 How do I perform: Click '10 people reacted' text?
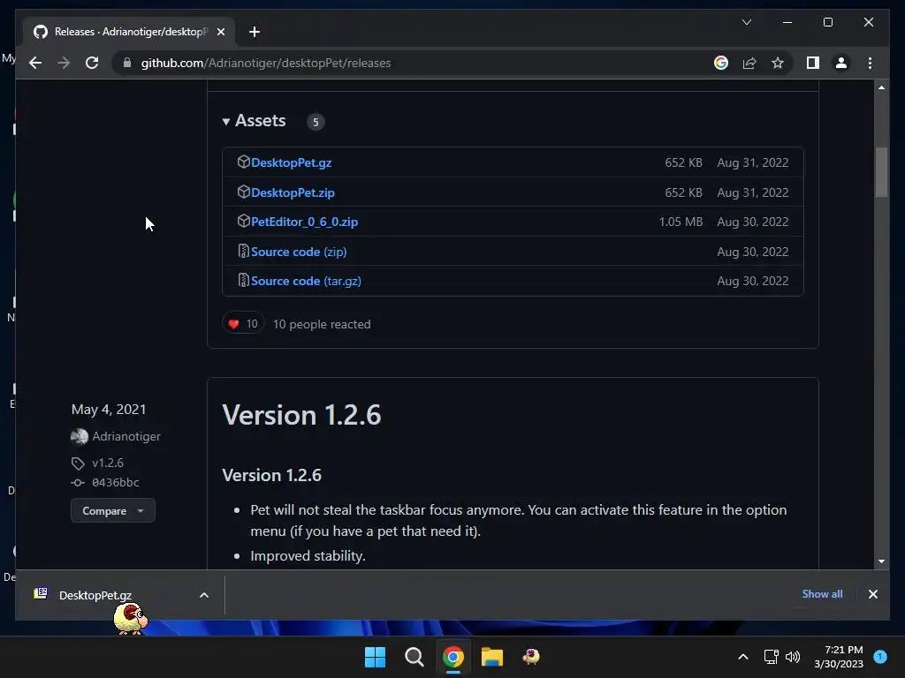coord(322,324)
